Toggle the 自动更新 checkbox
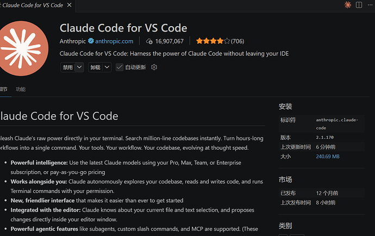Screen dimensions: 375x236 (x=120, y=67)
